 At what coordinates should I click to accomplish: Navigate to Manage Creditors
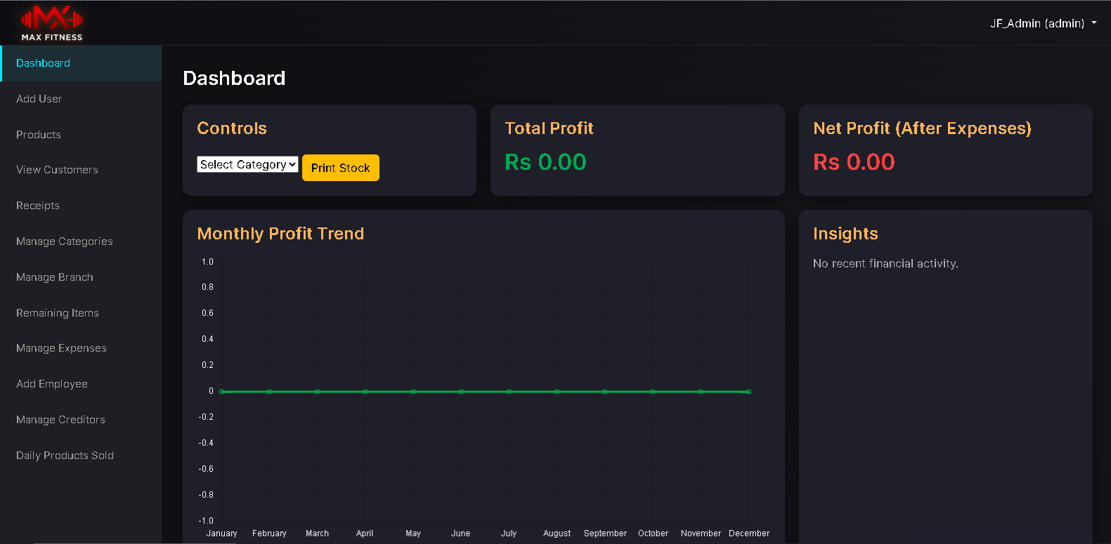click(x=60, y=420)
